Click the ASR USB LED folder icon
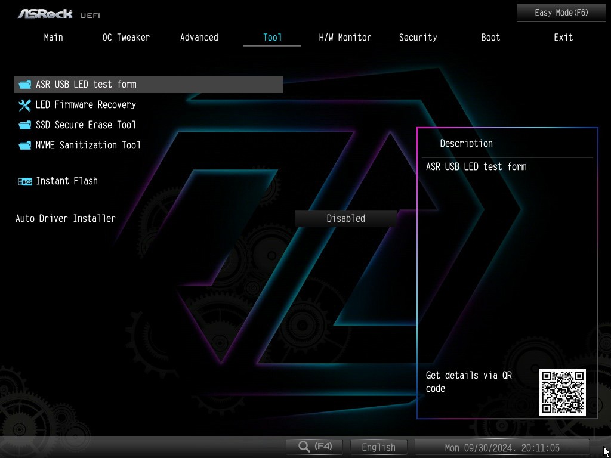Image resolution: width=611 pixels, height=458 pixels. click(x=24, y=85)
